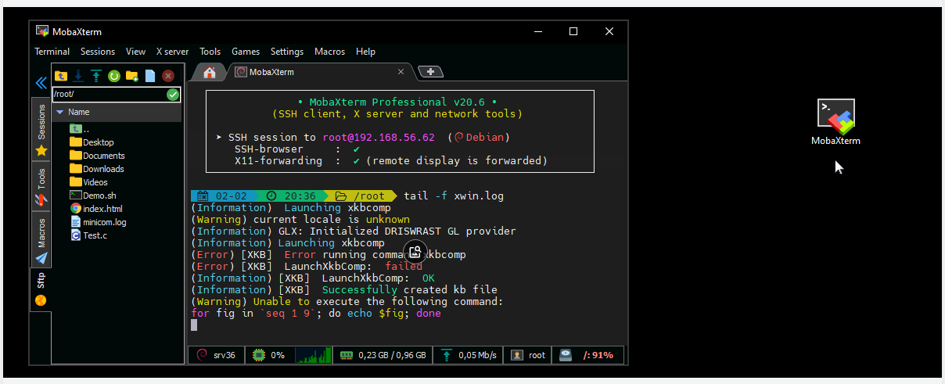Select the Demo.sh file
This screenshot has height=384, width=945.
[92, 196]
